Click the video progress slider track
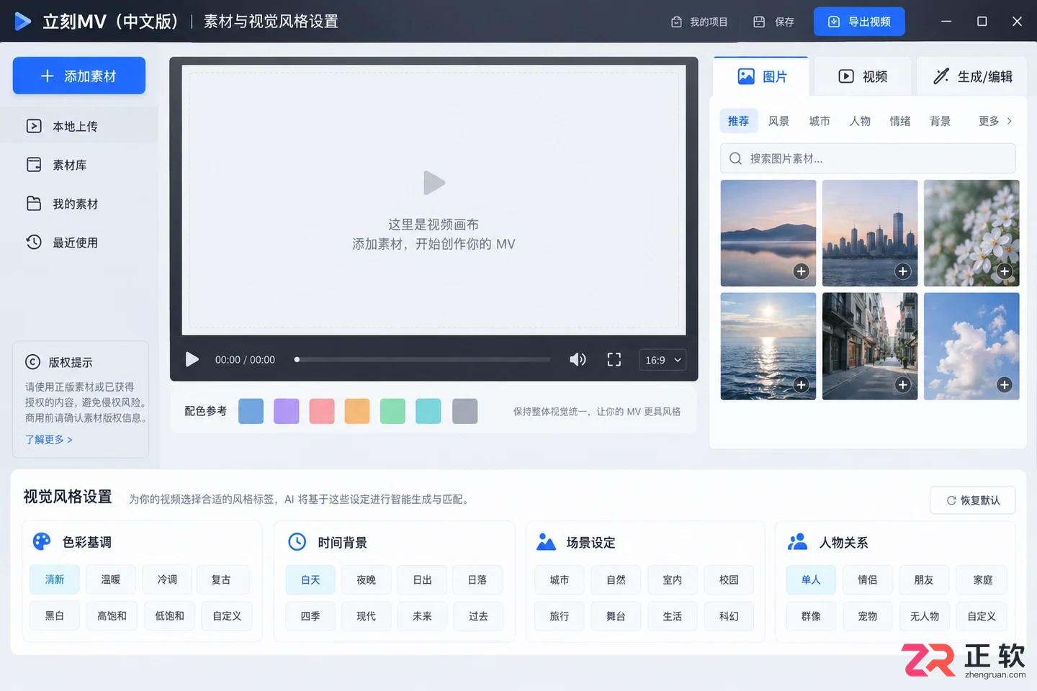Image resolution: width=1037 pixels, height=691 pixels. coord(423,359)
